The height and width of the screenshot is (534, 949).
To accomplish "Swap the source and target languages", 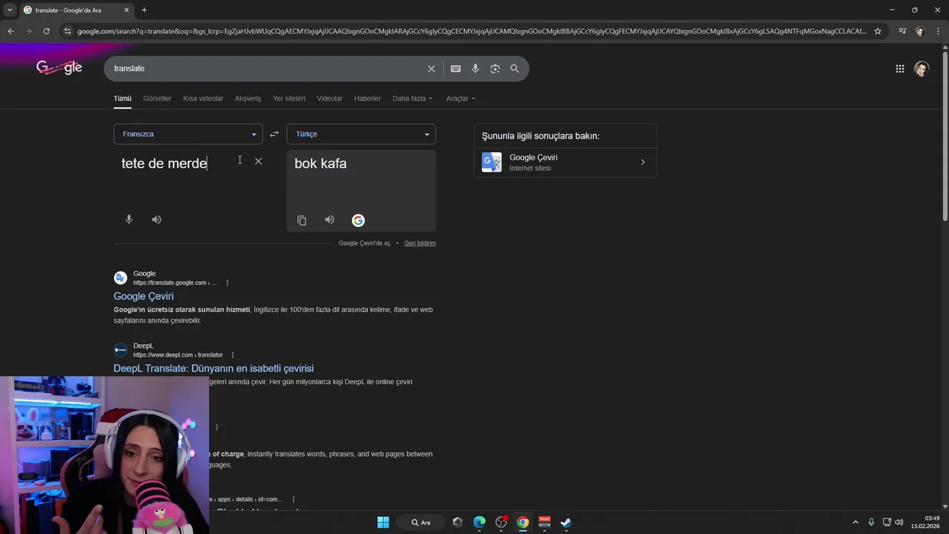I will pos(274,134).
